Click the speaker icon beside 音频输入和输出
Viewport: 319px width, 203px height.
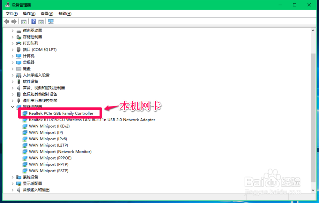point(19,190)
